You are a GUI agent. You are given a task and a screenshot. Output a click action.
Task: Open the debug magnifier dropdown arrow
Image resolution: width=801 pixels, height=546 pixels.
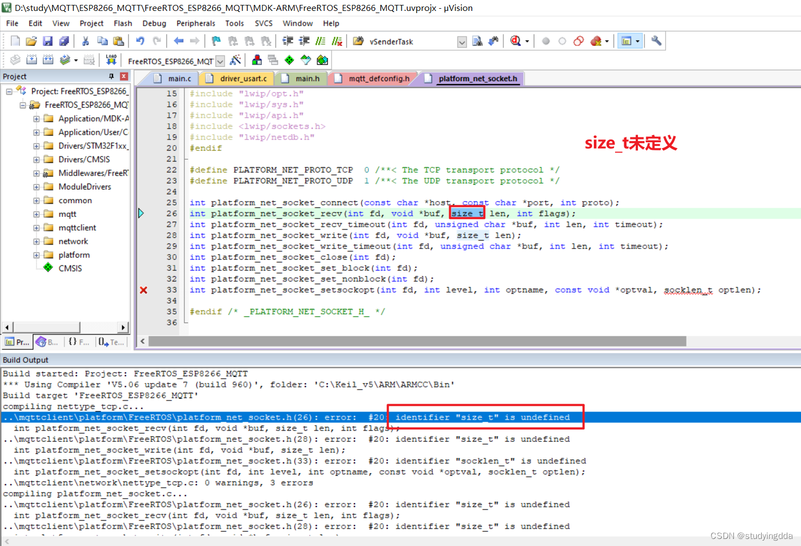[527, 41]
